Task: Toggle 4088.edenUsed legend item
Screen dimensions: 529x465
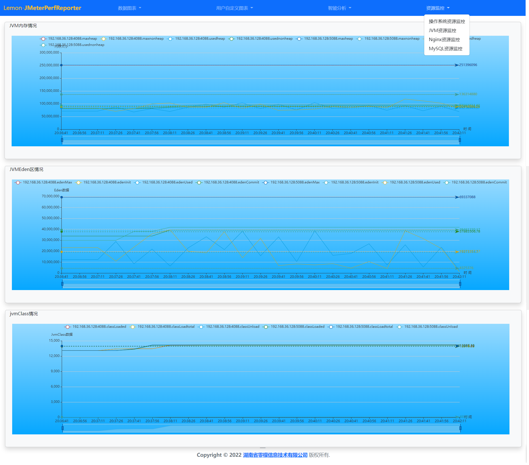Action: pos(163,182)
